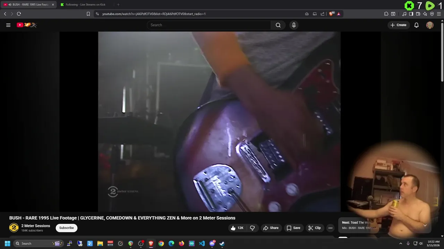Open OBS Studio from the taskbar

[141, 243]
